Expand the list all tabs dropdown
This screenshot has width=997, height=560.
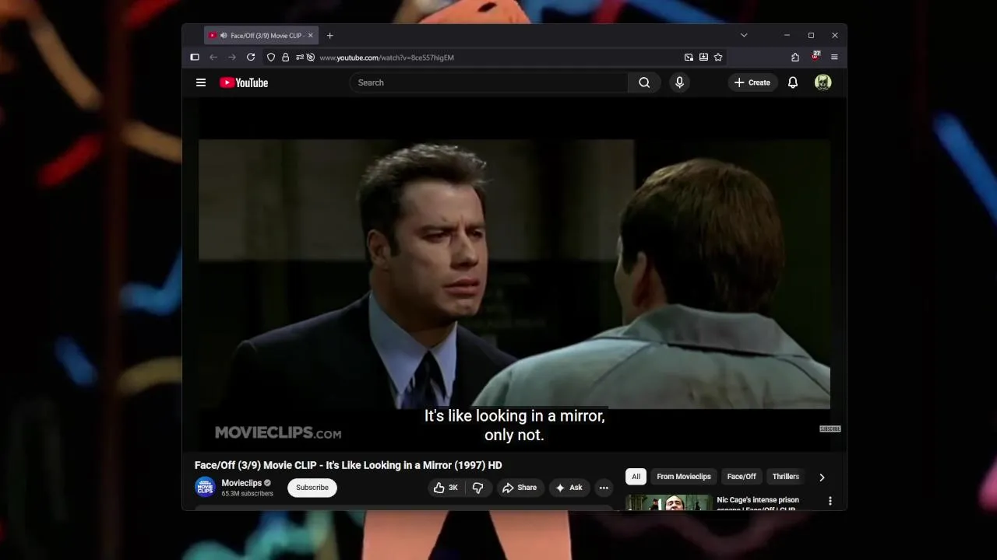pyautogui.click(x=744, y=36)
